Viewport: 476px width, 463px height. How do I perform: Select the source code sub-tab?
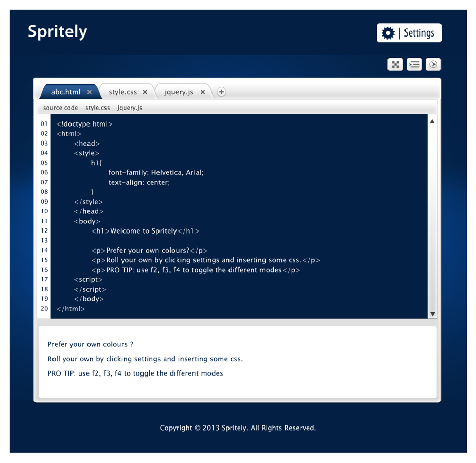click(60, 108)
